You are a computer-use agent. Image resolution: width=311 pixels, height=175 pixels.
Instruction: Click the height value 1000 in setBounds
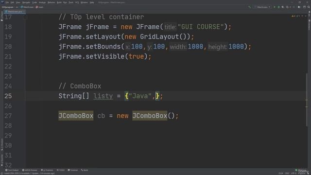click(x=236, y=47)
